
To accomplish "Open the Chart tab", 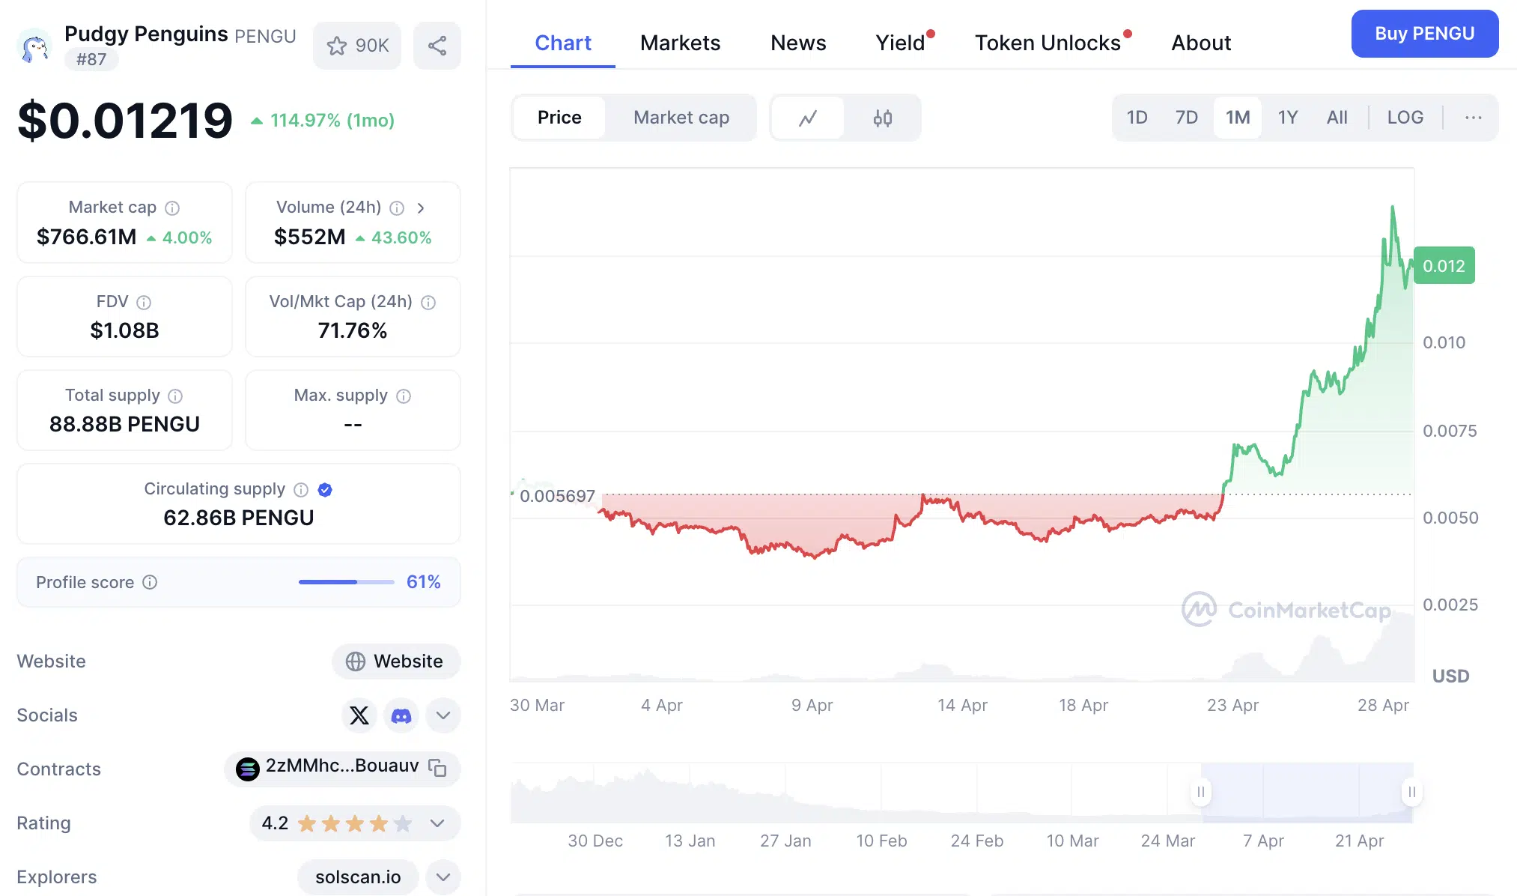I will click(x=563, y=43).
